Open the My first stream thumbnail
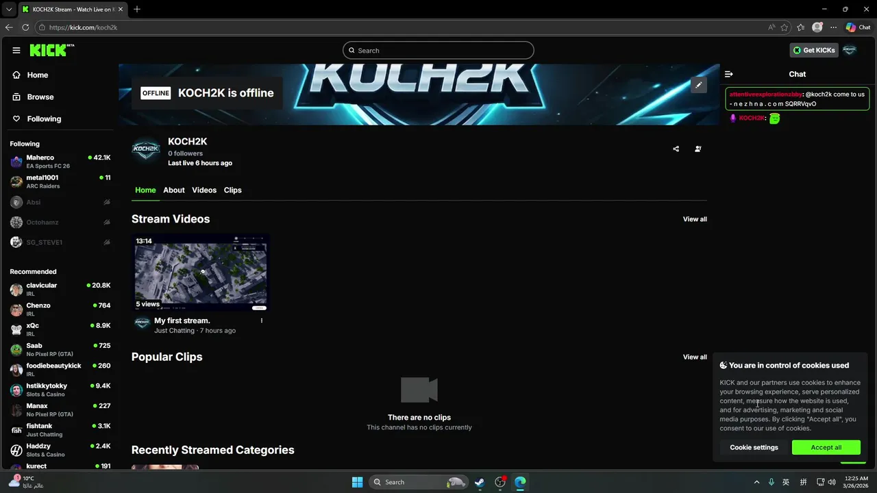877x493 pixels. (201, 273)
